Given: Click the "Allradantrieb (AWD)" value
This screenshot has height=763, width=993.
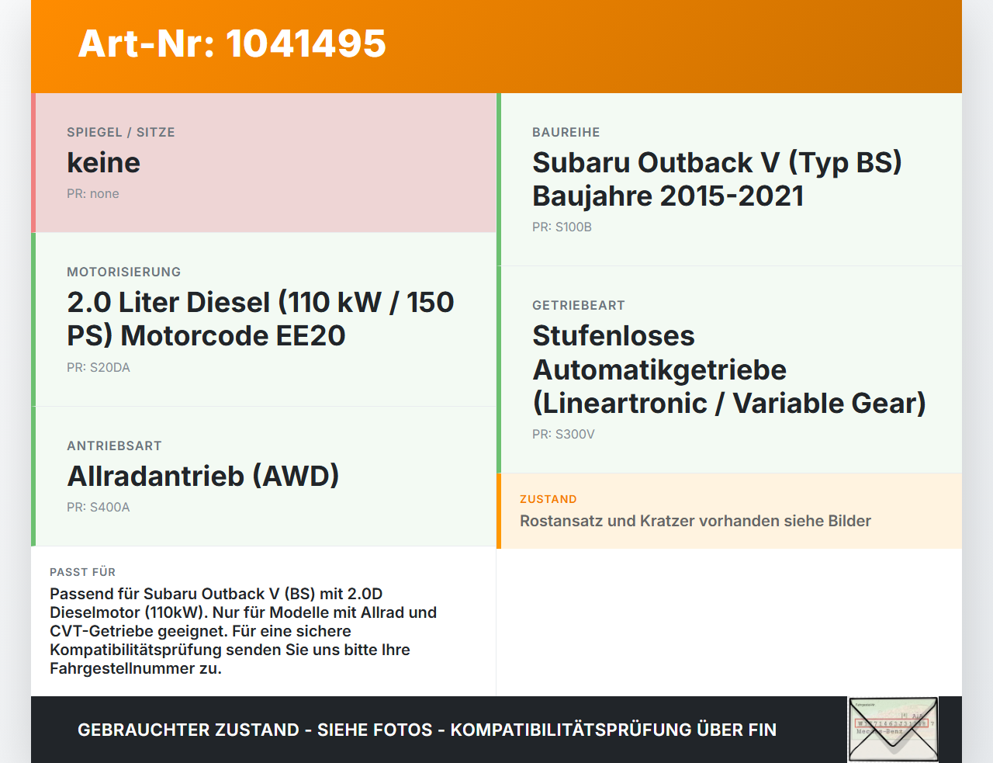Looking at the screenshot, I should click(x=203, y=477).
